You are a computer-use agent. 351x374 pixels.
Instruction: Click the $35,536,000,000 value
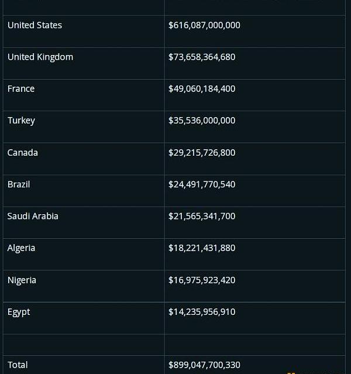[202, 121]
